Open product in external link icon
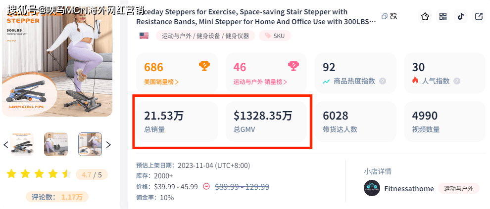The image size is (490, 209). click(x=479, y=16)
